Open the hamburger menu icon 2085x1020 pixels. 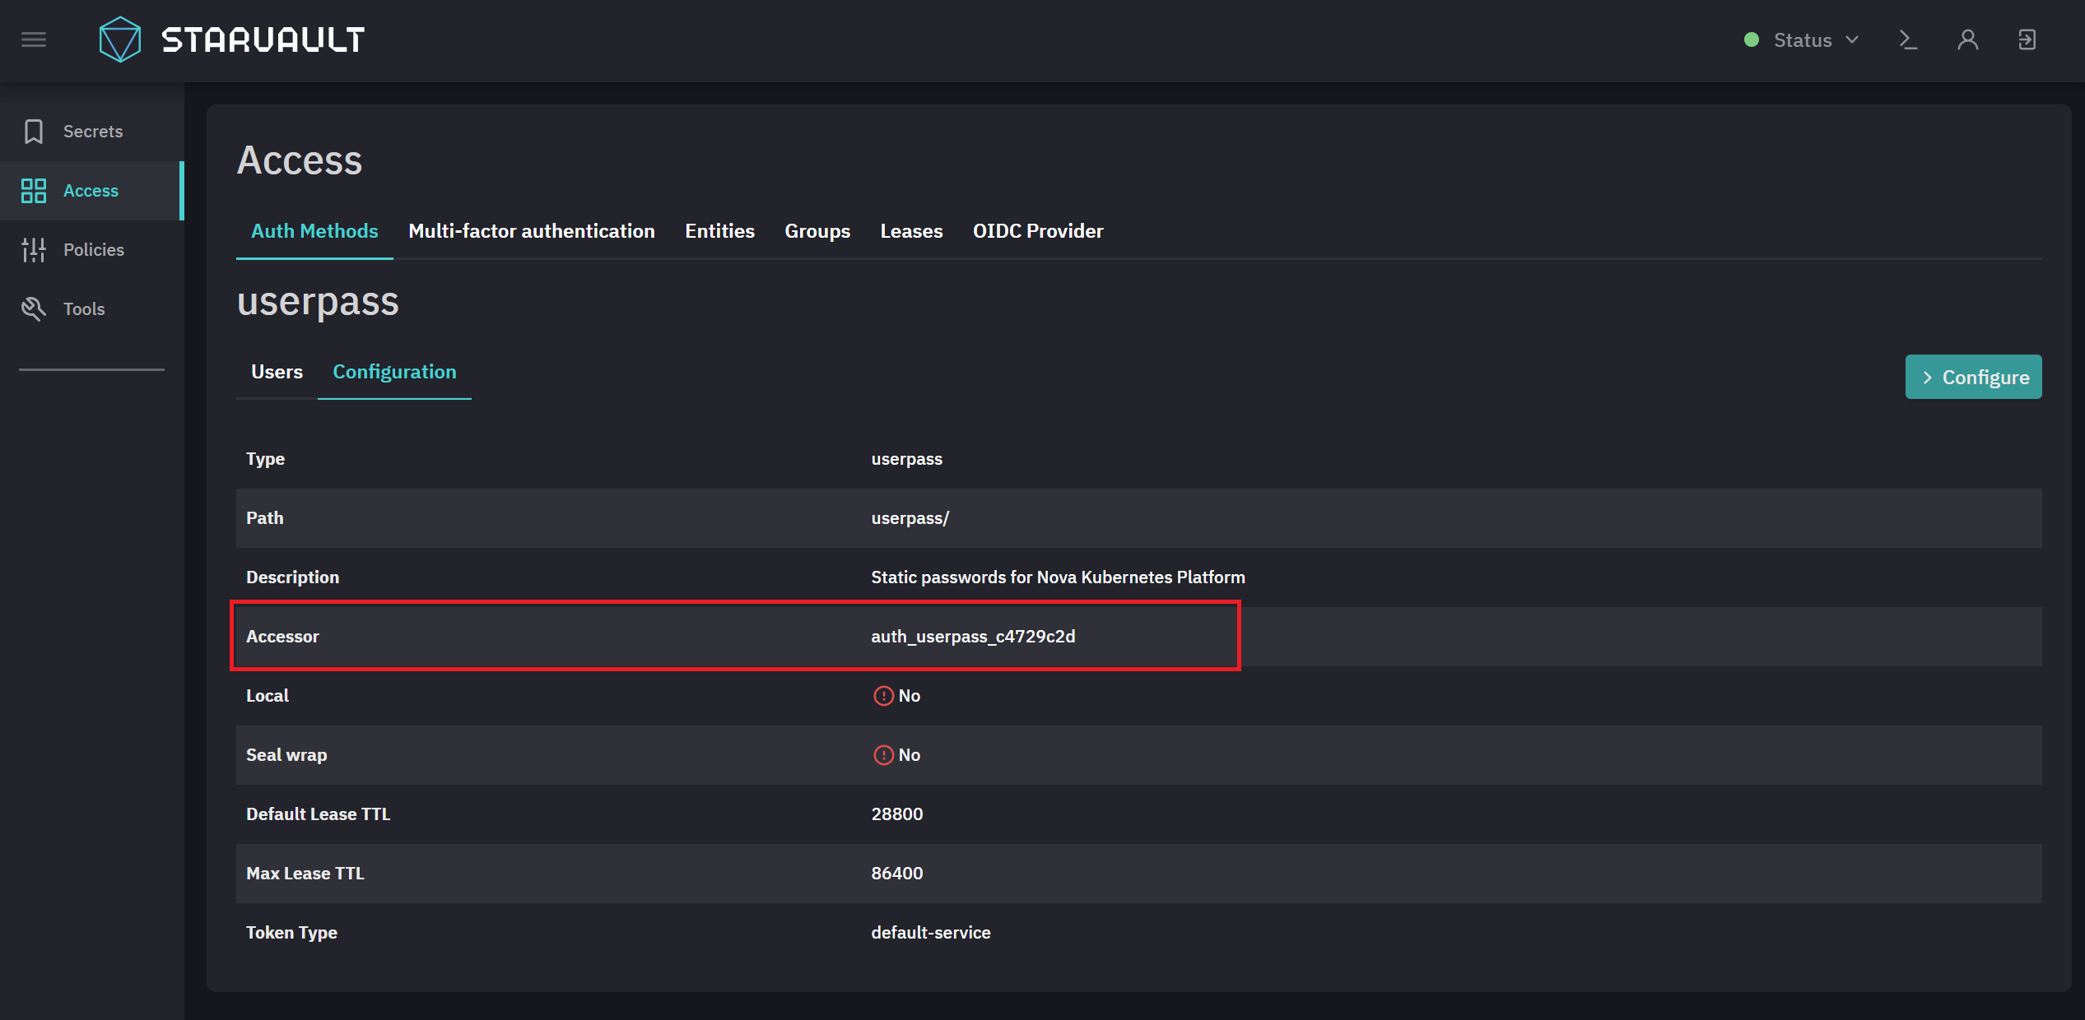(34, 39)
